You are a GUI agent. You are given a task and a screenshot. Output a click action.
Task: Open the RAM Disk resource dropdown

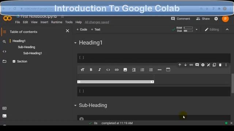point(197,29)
